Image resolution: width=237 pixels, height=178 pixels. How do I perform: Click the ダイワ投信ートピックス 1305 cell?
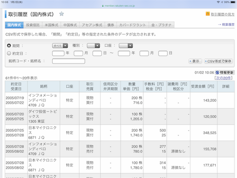(x=44, y=116)
